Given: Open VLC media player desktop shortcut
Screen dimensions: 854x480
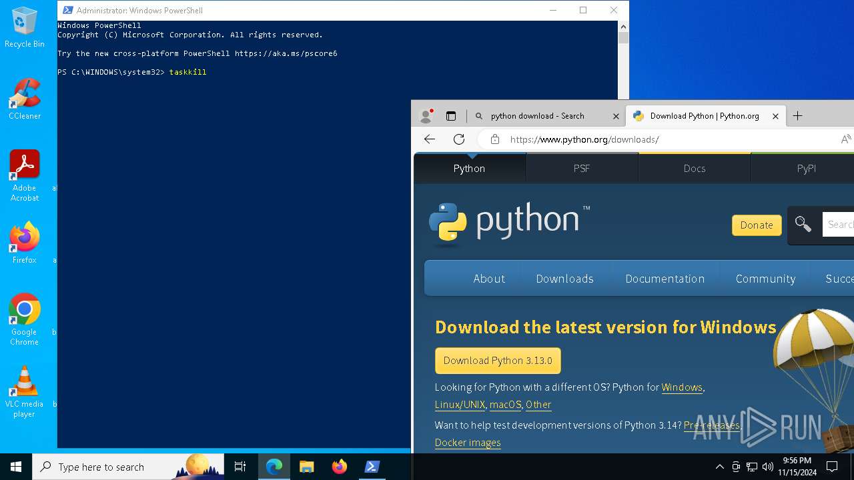Looking at the screenshot, I should coord(25,392).
